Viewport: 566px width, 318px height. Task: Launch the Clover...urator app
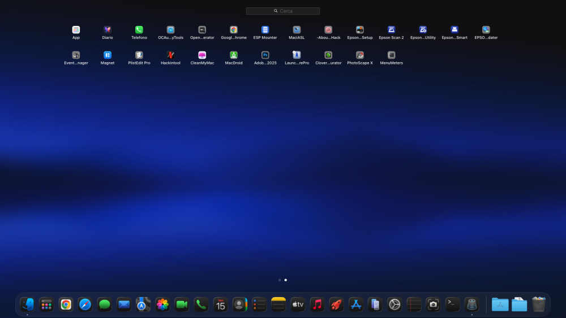point(328,55)
